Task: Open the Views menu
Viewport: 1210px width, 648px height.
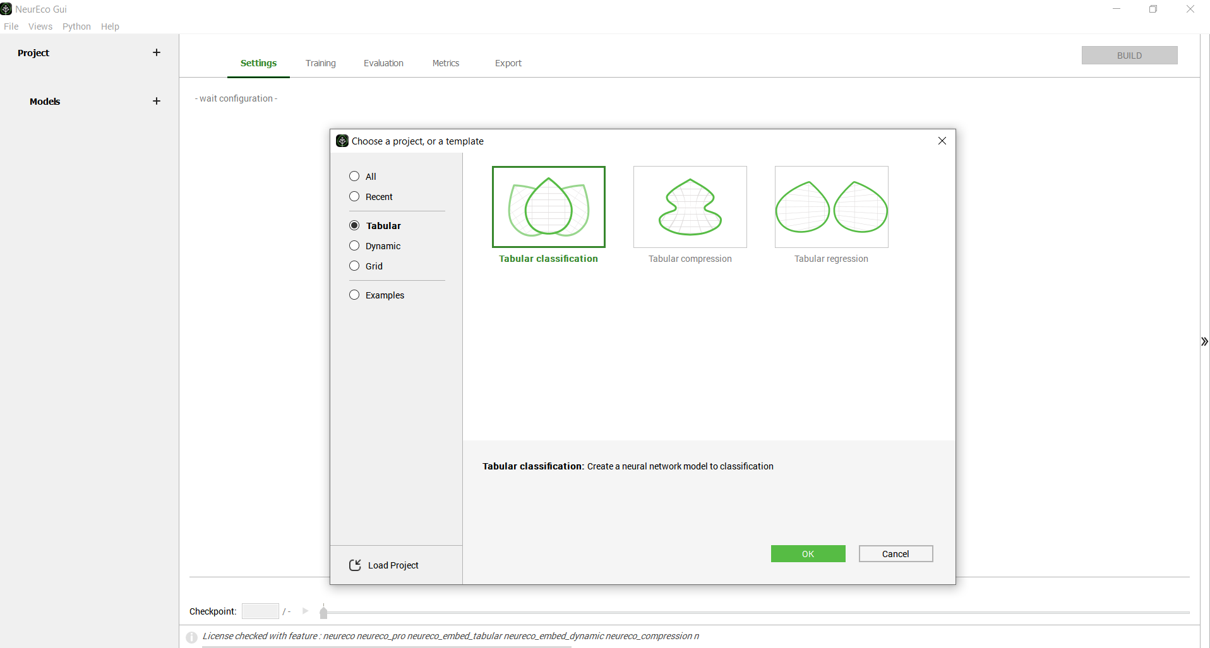Action: pos(40,27)
